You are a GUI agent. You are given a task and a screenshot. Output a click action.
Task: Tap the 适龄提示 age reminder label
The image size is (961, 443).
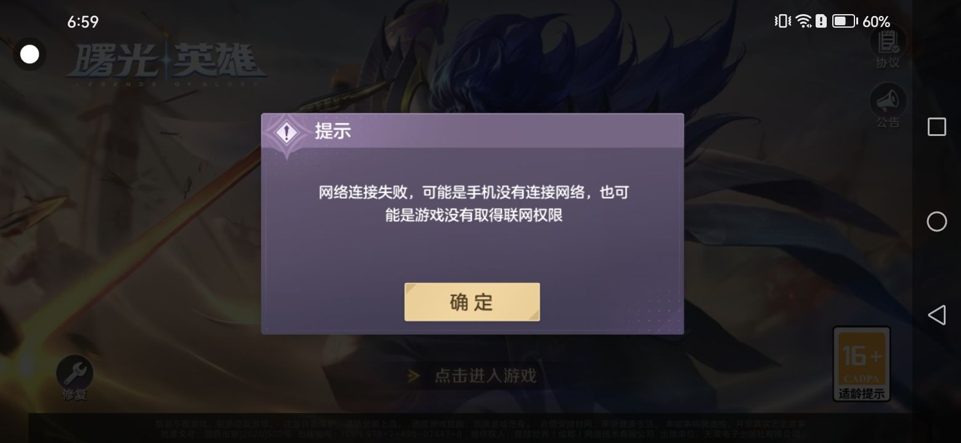pos(861,394)
